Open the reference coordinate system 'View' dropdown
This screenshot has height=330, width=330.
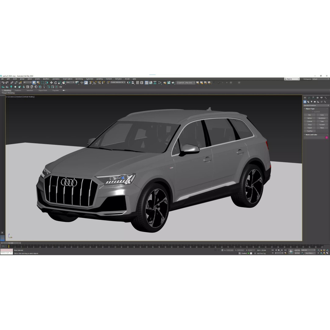(x=70, y=82)
